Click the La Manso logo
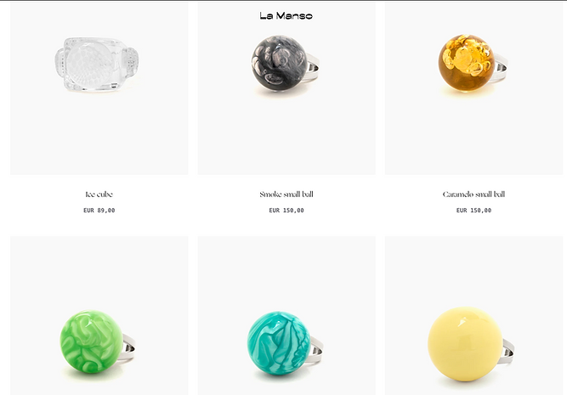Viewport: 567px width, 395px height. click(286, 15)
